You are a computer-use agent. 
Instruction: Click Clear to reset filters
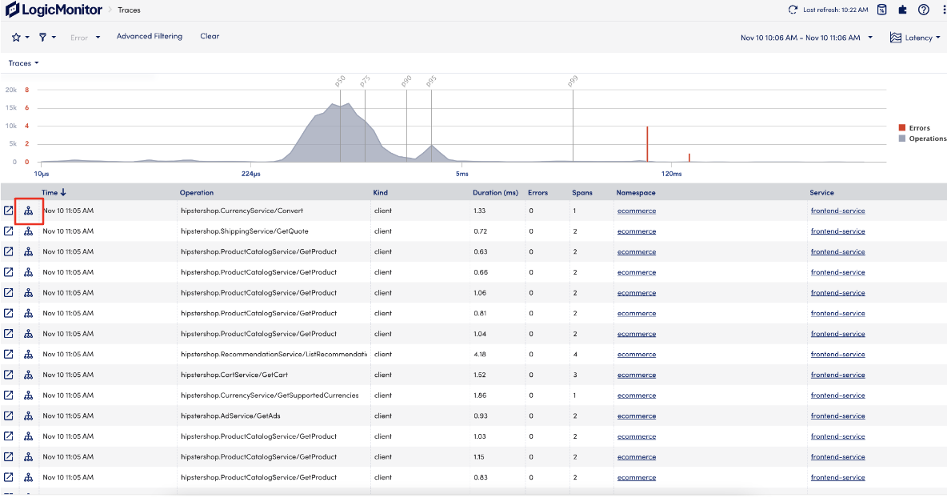209,36
